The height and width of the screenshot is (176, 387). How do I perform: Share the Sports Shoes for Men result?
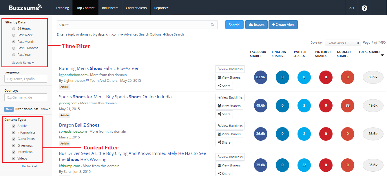pos(224,114)
